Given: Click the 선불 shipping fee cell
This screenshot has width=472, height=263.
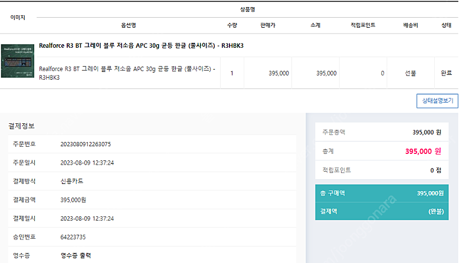Looking at the screenshot, I should (x=410, y=73).
